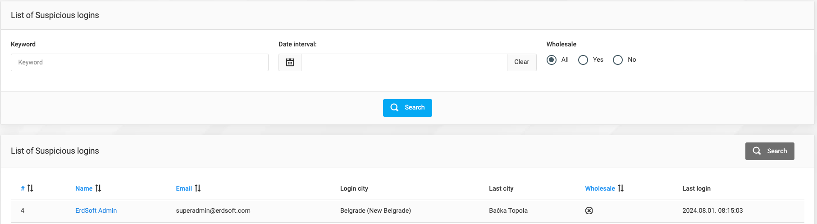Click the login city Belgrade (New Belgrade)
The height and width of the screenshot is (224, 817).
[x=375, y=210]
